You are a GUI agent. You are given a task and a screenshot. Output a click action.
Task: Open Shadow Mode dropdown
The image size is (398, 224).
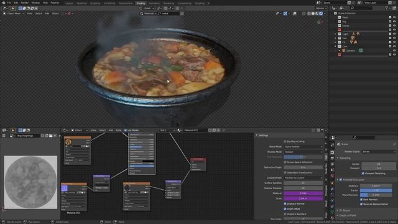(x=303, y=152)
